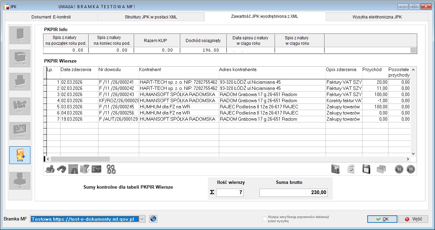Click the table's vertical scroll down arrow

(413, 154)
